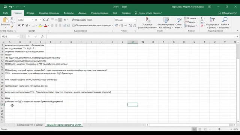
Task: Open 'Сортировка и фильтр' dropdown
Action: [x=212, y=23]
